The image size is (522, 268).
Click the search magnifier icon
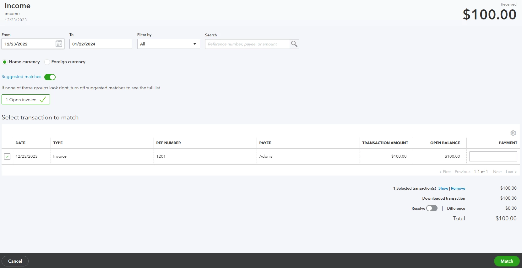click(x=294, y=44)
